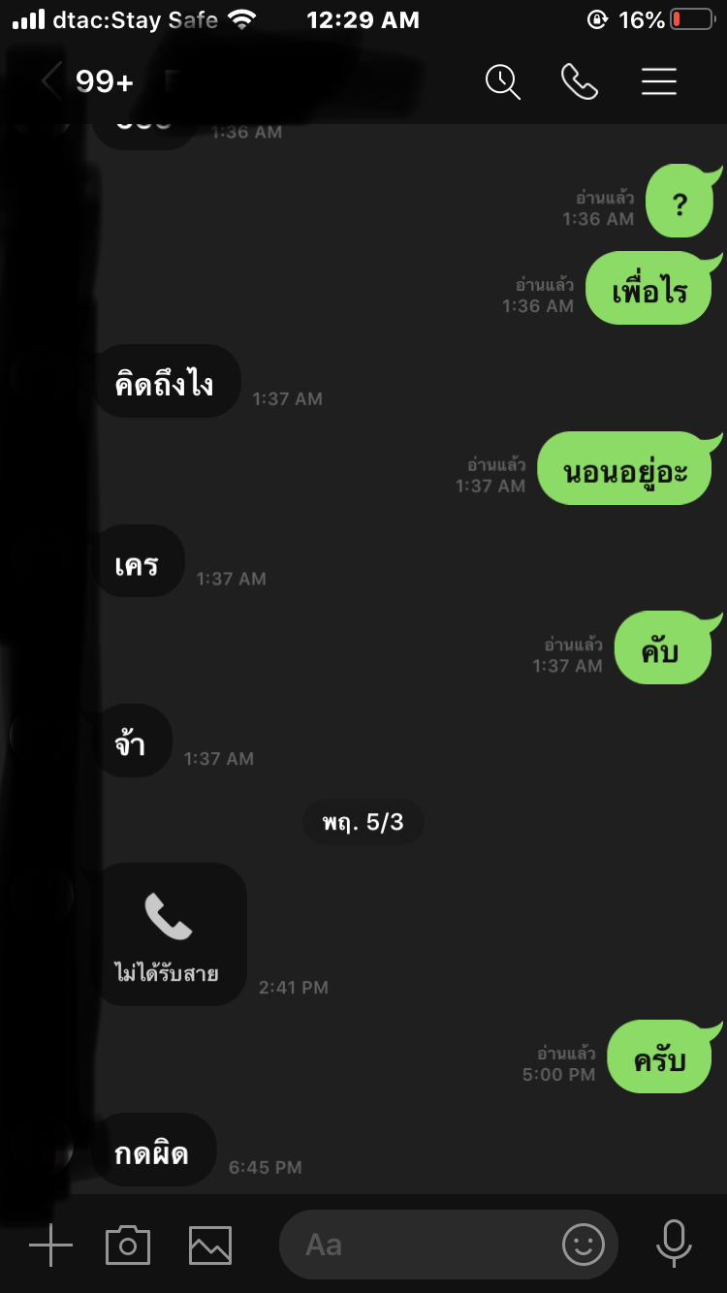Tap the emoji smiley icon in the message field
Screen dimensions: 727x1293
583,1245
